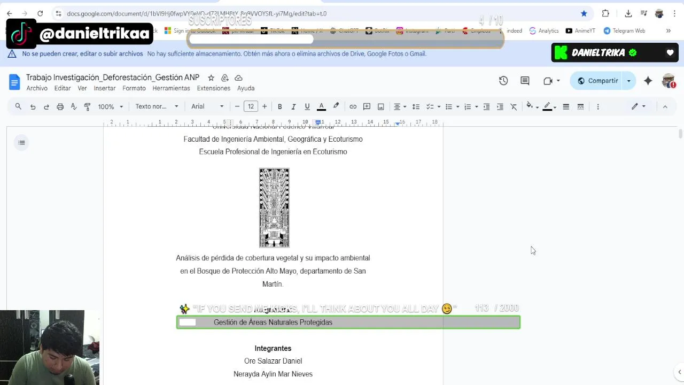Open the editing mode pencil dropdown
This screenshot has width=684, height=385.
coord(639,106)
